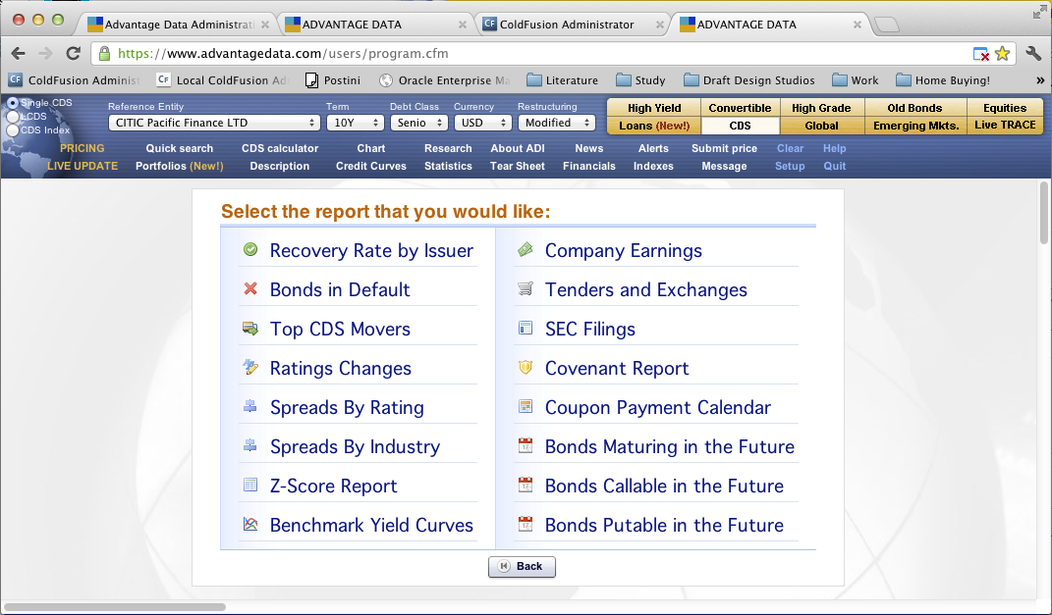Click the green SSL lock icon
This screenshot has height=615, width=1052.
coord(104,54)
